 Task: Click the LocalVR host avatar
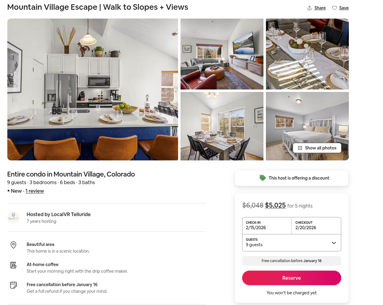(x=13, y=217)
